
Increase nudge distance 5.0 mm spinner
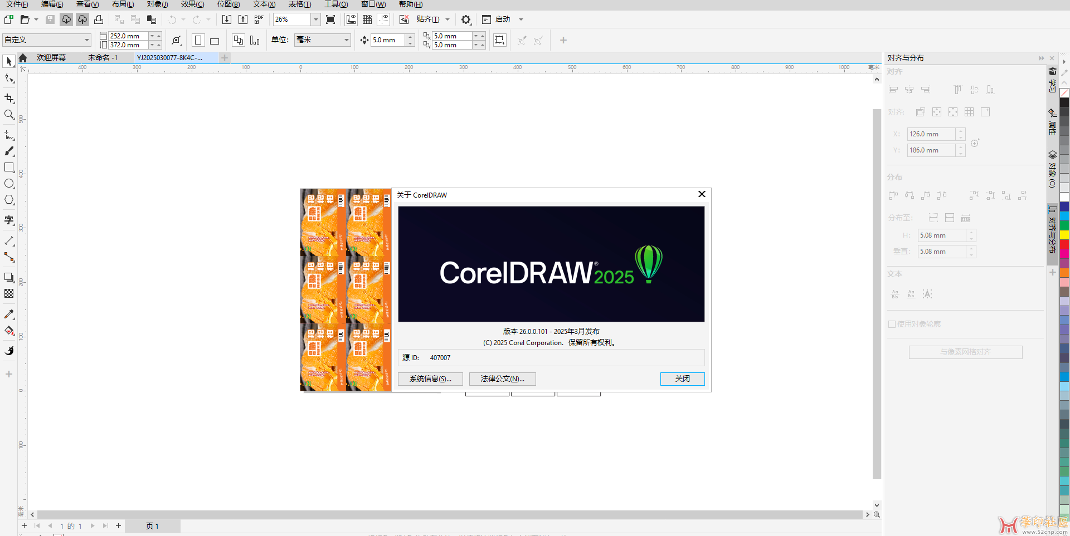coord(411,37)
